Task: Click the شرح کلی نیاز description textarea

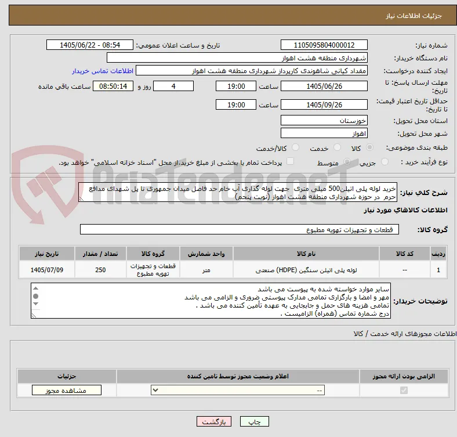Action: pos(238,192)
